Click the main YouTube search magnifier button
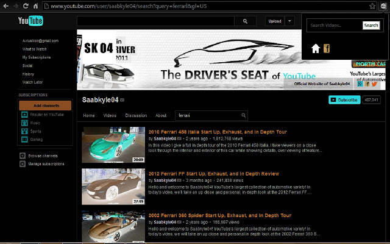Viewport: 390px width, 244px height. (x=245, y=21)
